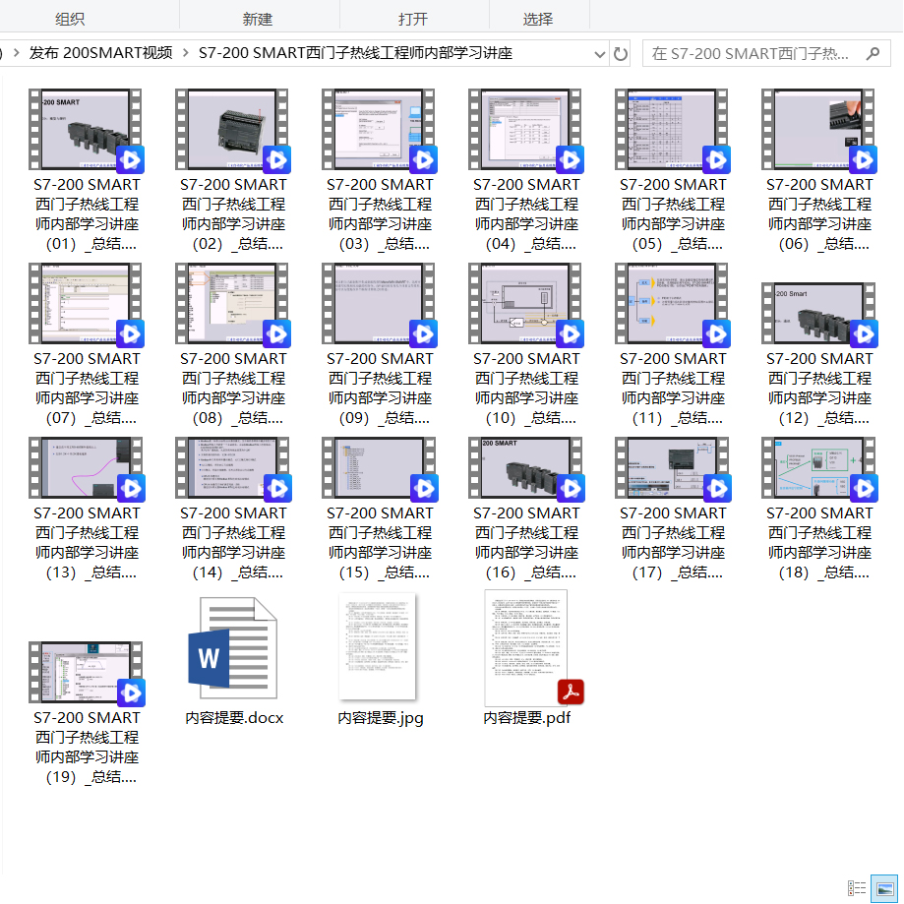Click the 内容提要.docx file name
This screenshot has height=904, width=904.
tap(234, 718)
